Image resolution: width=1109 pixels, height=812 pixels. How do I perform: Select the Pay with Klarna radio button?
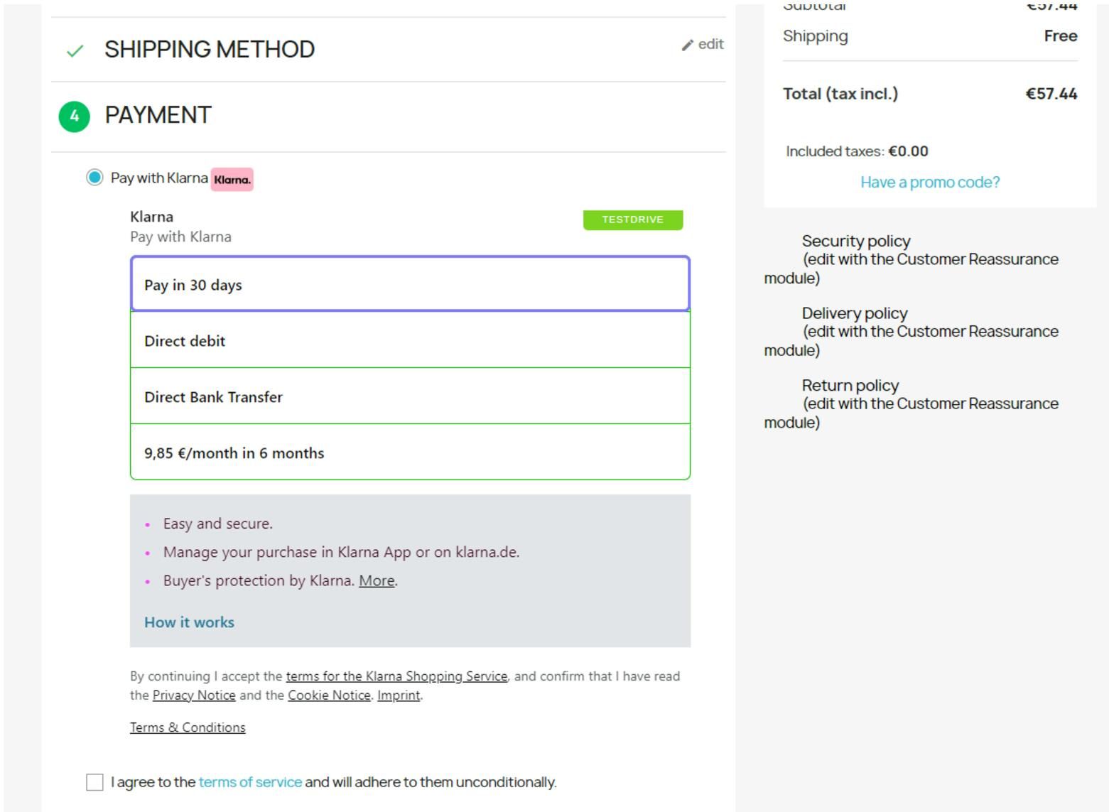pos(94,178)
